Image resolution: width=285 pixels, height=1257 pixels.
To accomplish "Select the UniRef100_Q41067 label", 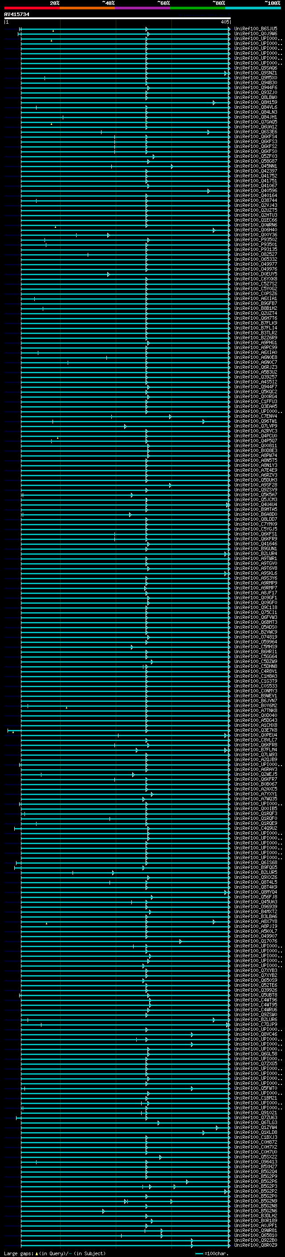I will point(256,185).
